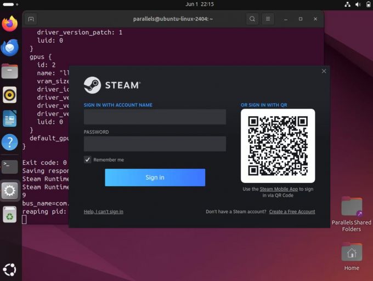Open the battery icon in top bar
The image size is (373, 281).
(x=368, y=4)
